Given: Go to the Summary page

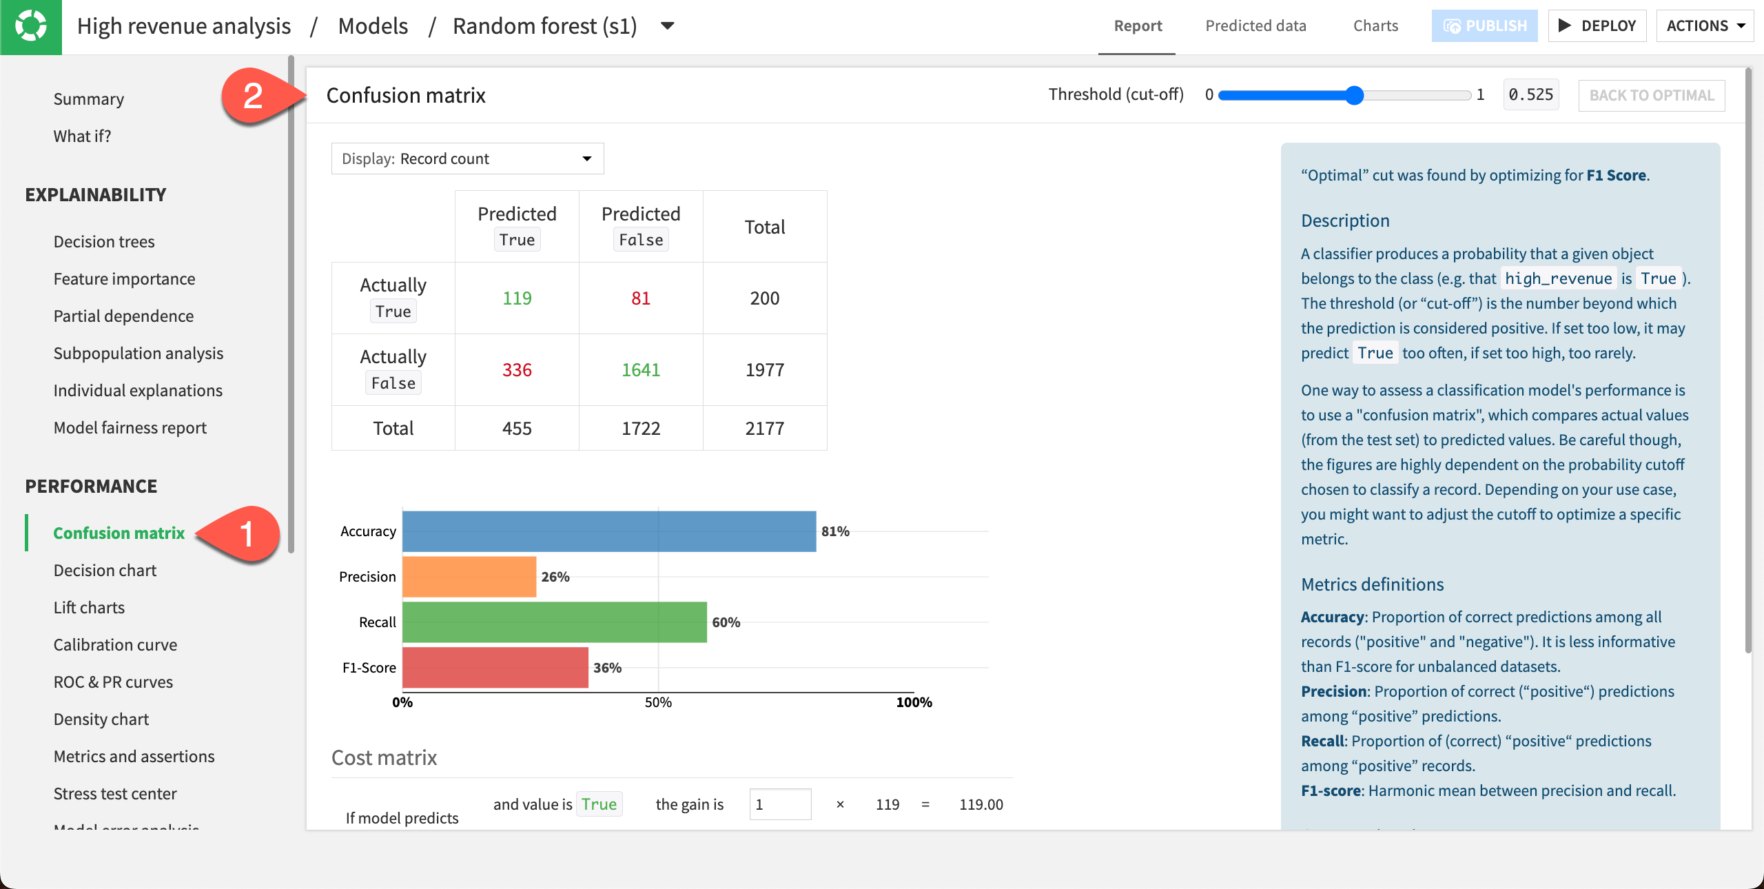Looking at the screenshot, I should [89, 99].
